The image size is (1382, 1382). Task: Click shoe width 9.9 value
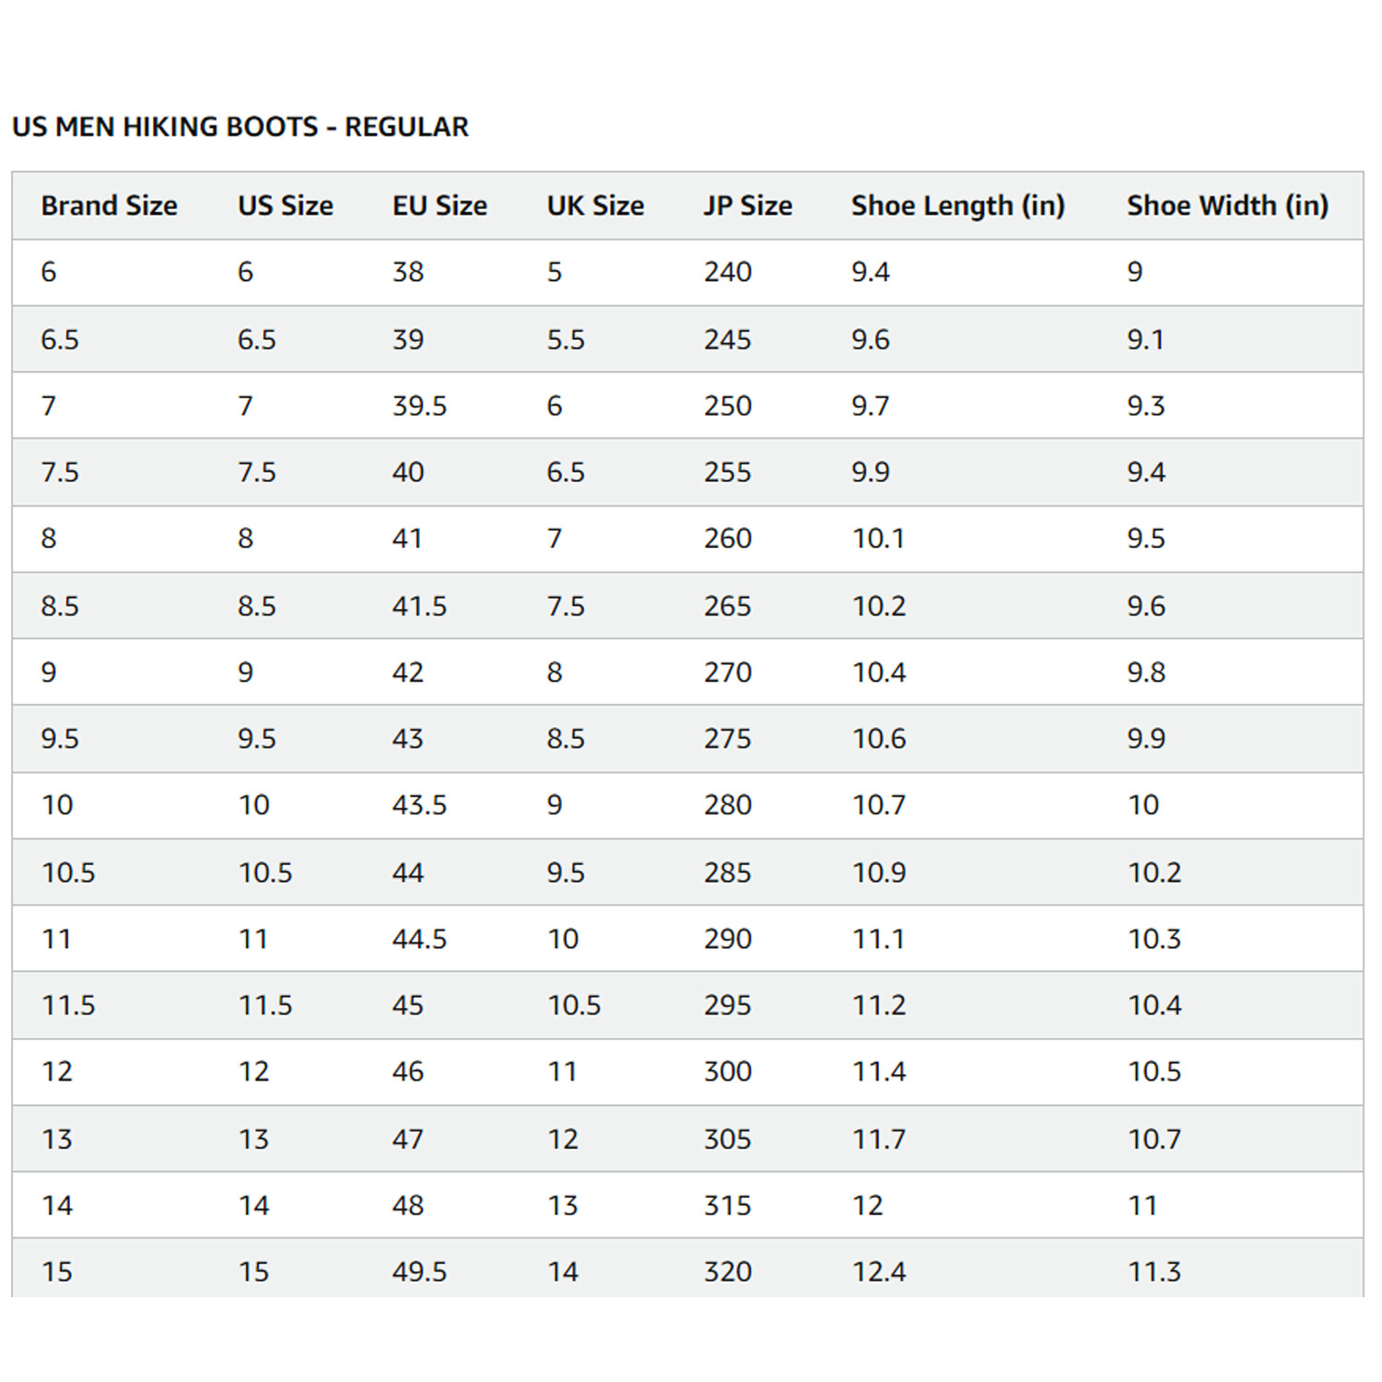pos(1146,739)
